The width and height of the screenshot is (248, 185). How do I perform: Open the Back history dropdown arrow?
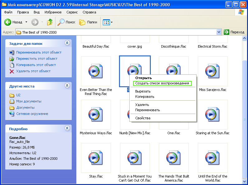pyautogui.click(x=26, y=22)
